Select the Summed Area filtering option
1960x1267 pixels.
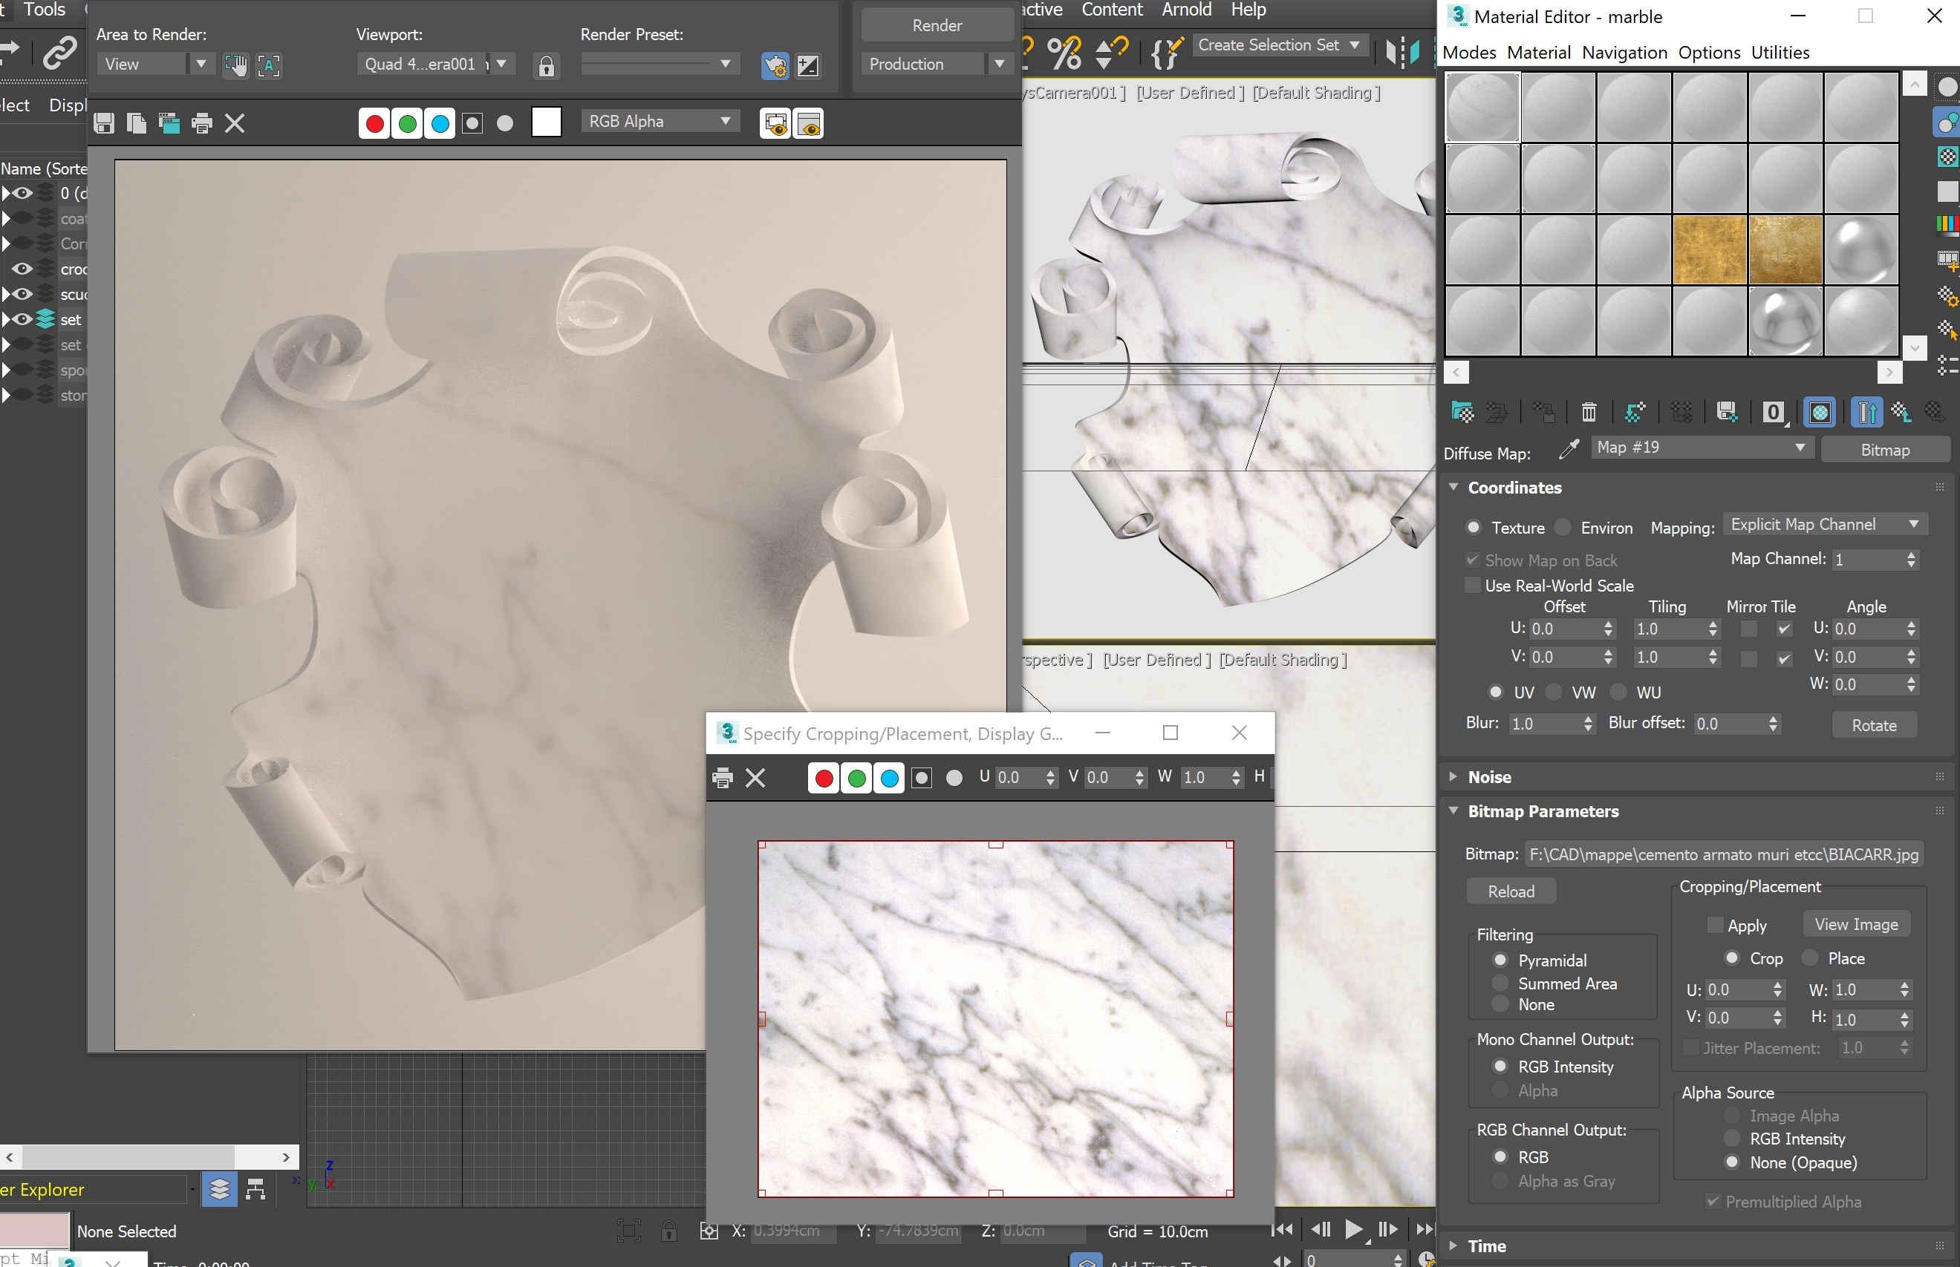[1501, 983]
